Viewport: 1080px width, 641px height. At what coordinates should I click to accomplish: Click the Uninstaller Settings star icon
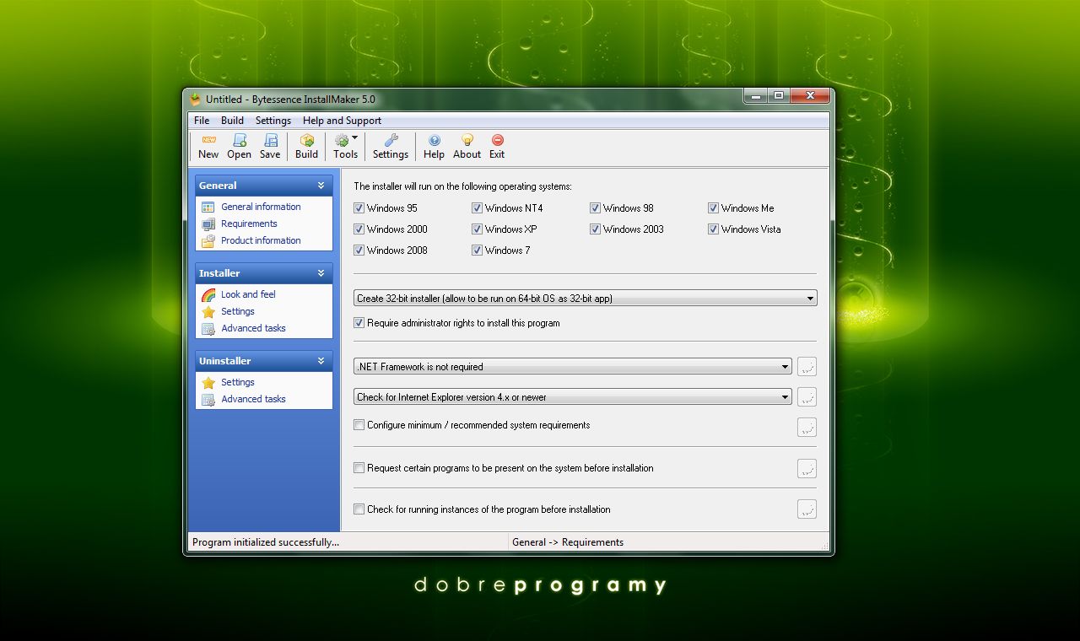pos(208,382)
